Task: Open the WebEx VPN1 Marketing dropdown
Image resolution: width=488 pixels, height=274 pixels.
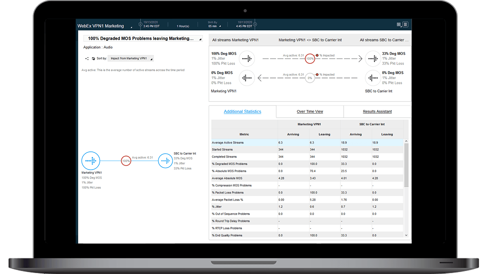Action: click(x=105, y=26)
